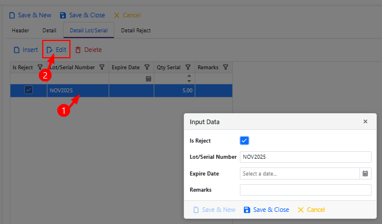Close the Input Data dialog
382x224 pixels.
pyautogui.click(x=365, y=121)
